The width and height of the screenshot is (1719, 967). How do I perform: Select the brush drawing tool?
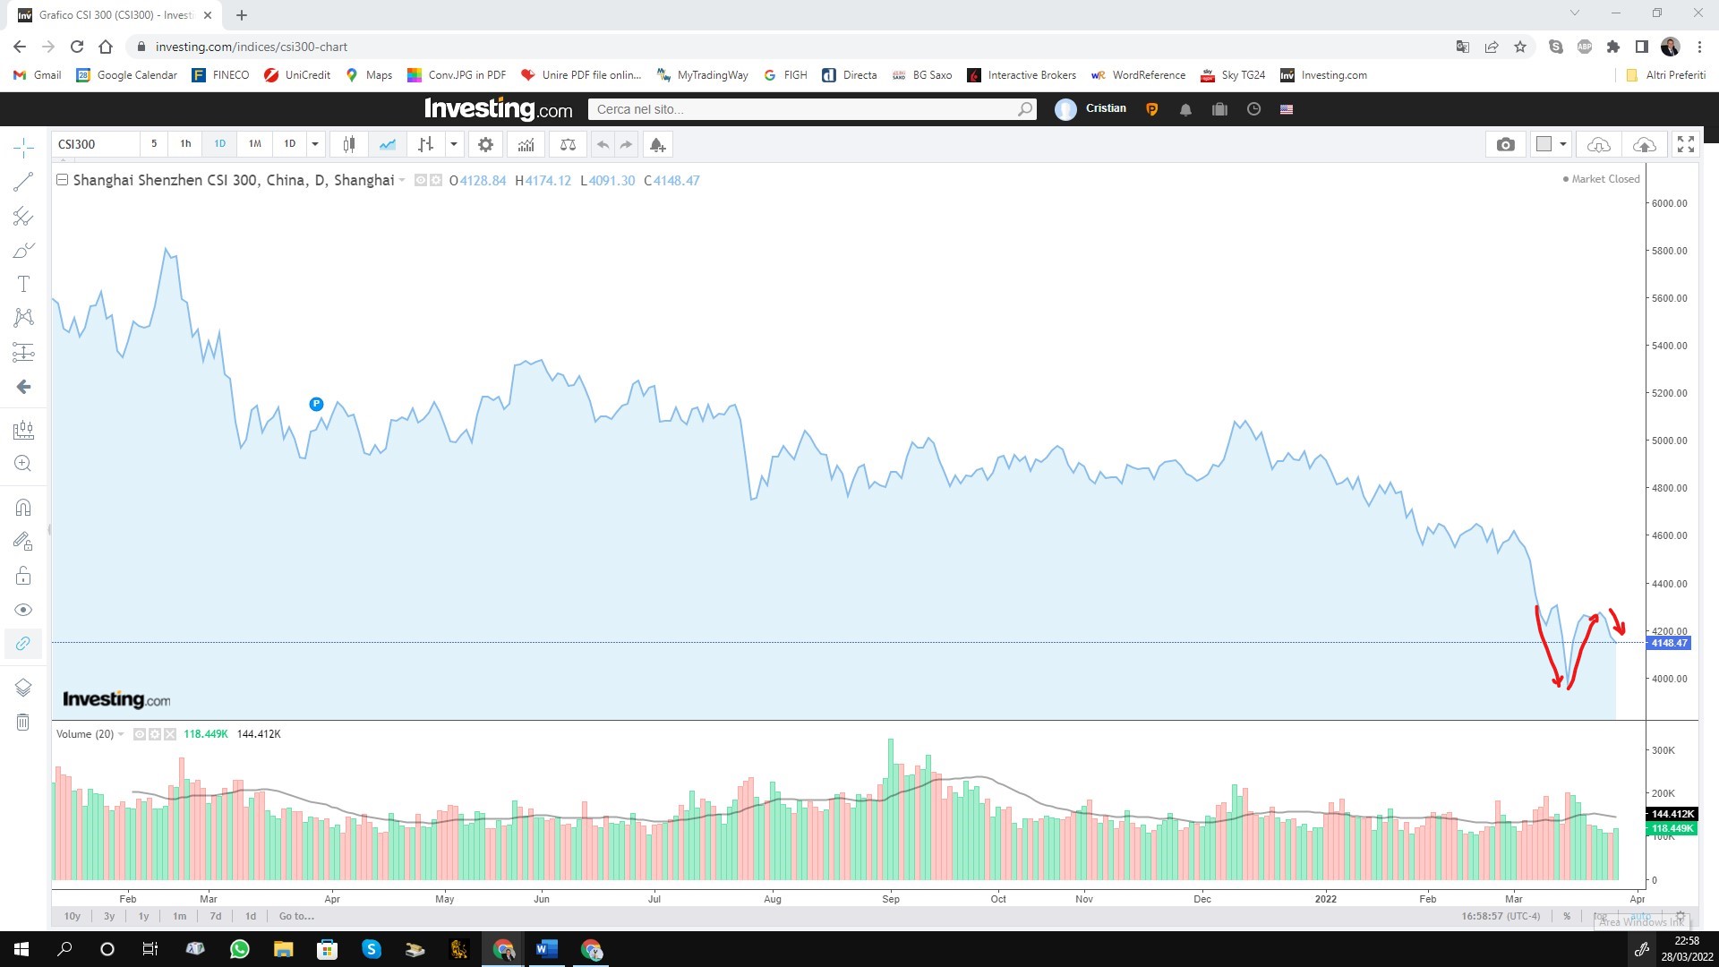point(23,250)
